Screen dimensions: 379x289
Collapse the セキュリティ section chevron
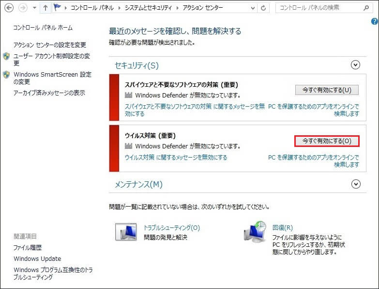tap(356, 65)
